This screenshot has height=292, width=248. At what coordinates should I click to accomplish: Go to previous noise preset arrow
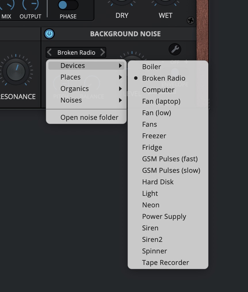[49, 52]
